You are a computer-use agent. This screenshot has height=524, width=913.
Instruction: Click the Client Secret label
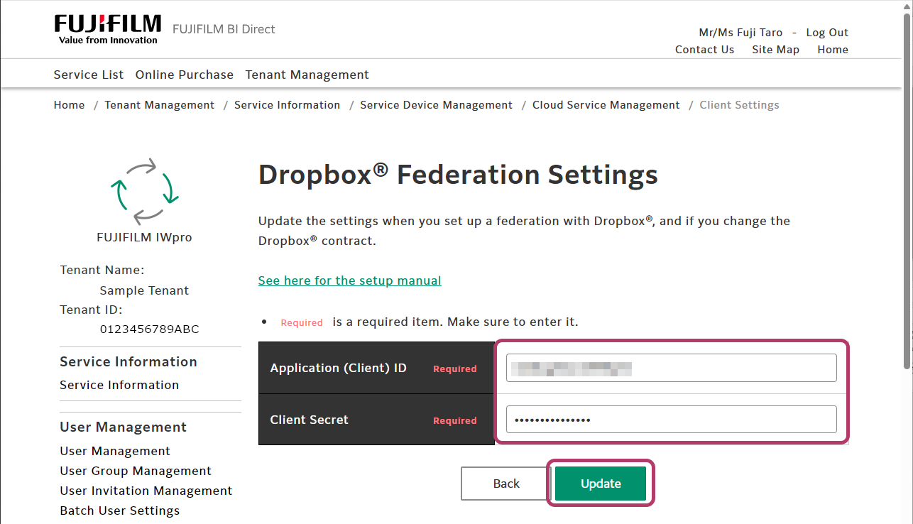click(309, 420)
